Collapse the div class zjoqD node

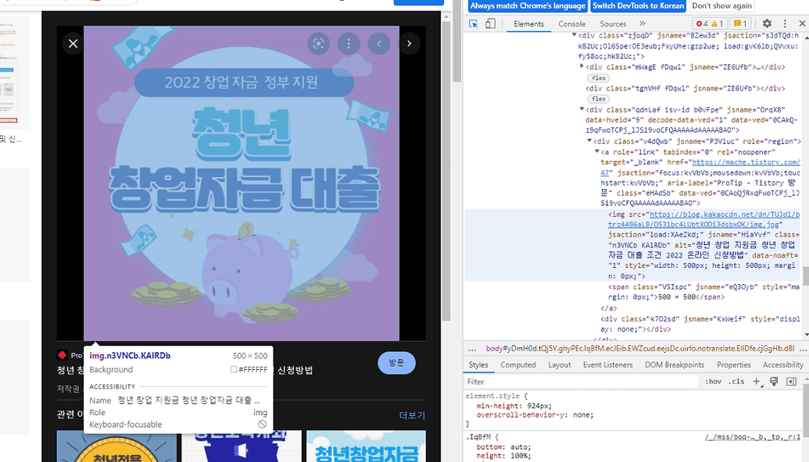click(574, 35)
